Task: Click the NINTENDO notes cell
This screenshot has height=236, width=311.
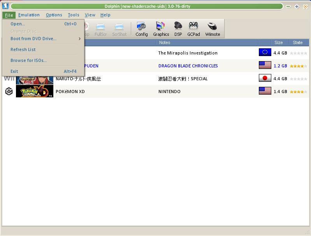Action: click(169, 92)
